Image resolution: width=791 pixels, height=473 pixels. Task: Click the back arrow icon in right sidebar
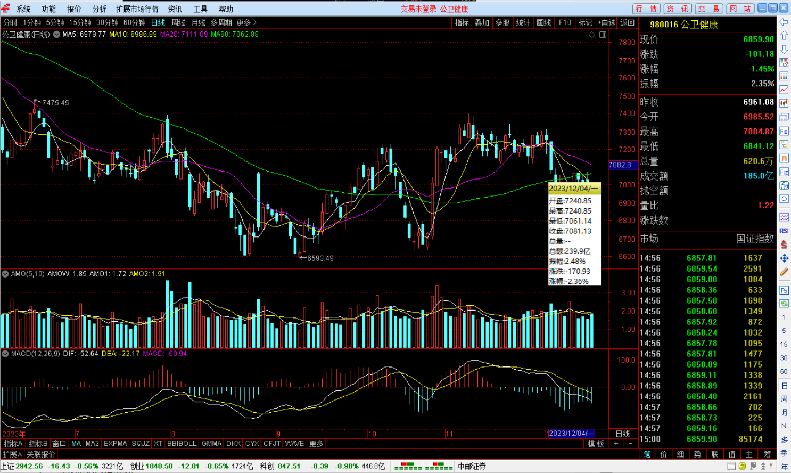pyautogui.click(x=784, y=22)
